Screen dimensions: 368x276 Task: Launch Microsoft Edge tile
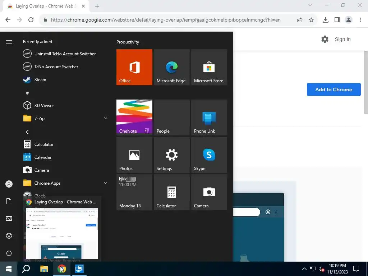(171, 67)
